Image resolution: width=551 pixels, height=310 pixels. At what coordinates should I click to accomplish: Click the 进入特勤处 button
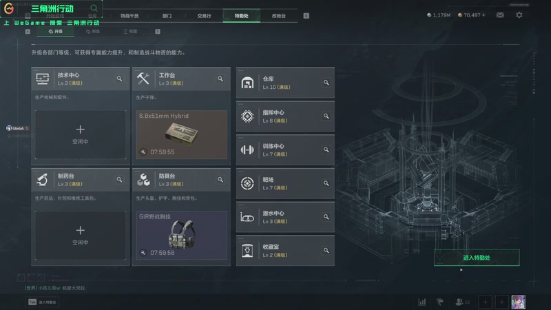[x=477, y=258]
